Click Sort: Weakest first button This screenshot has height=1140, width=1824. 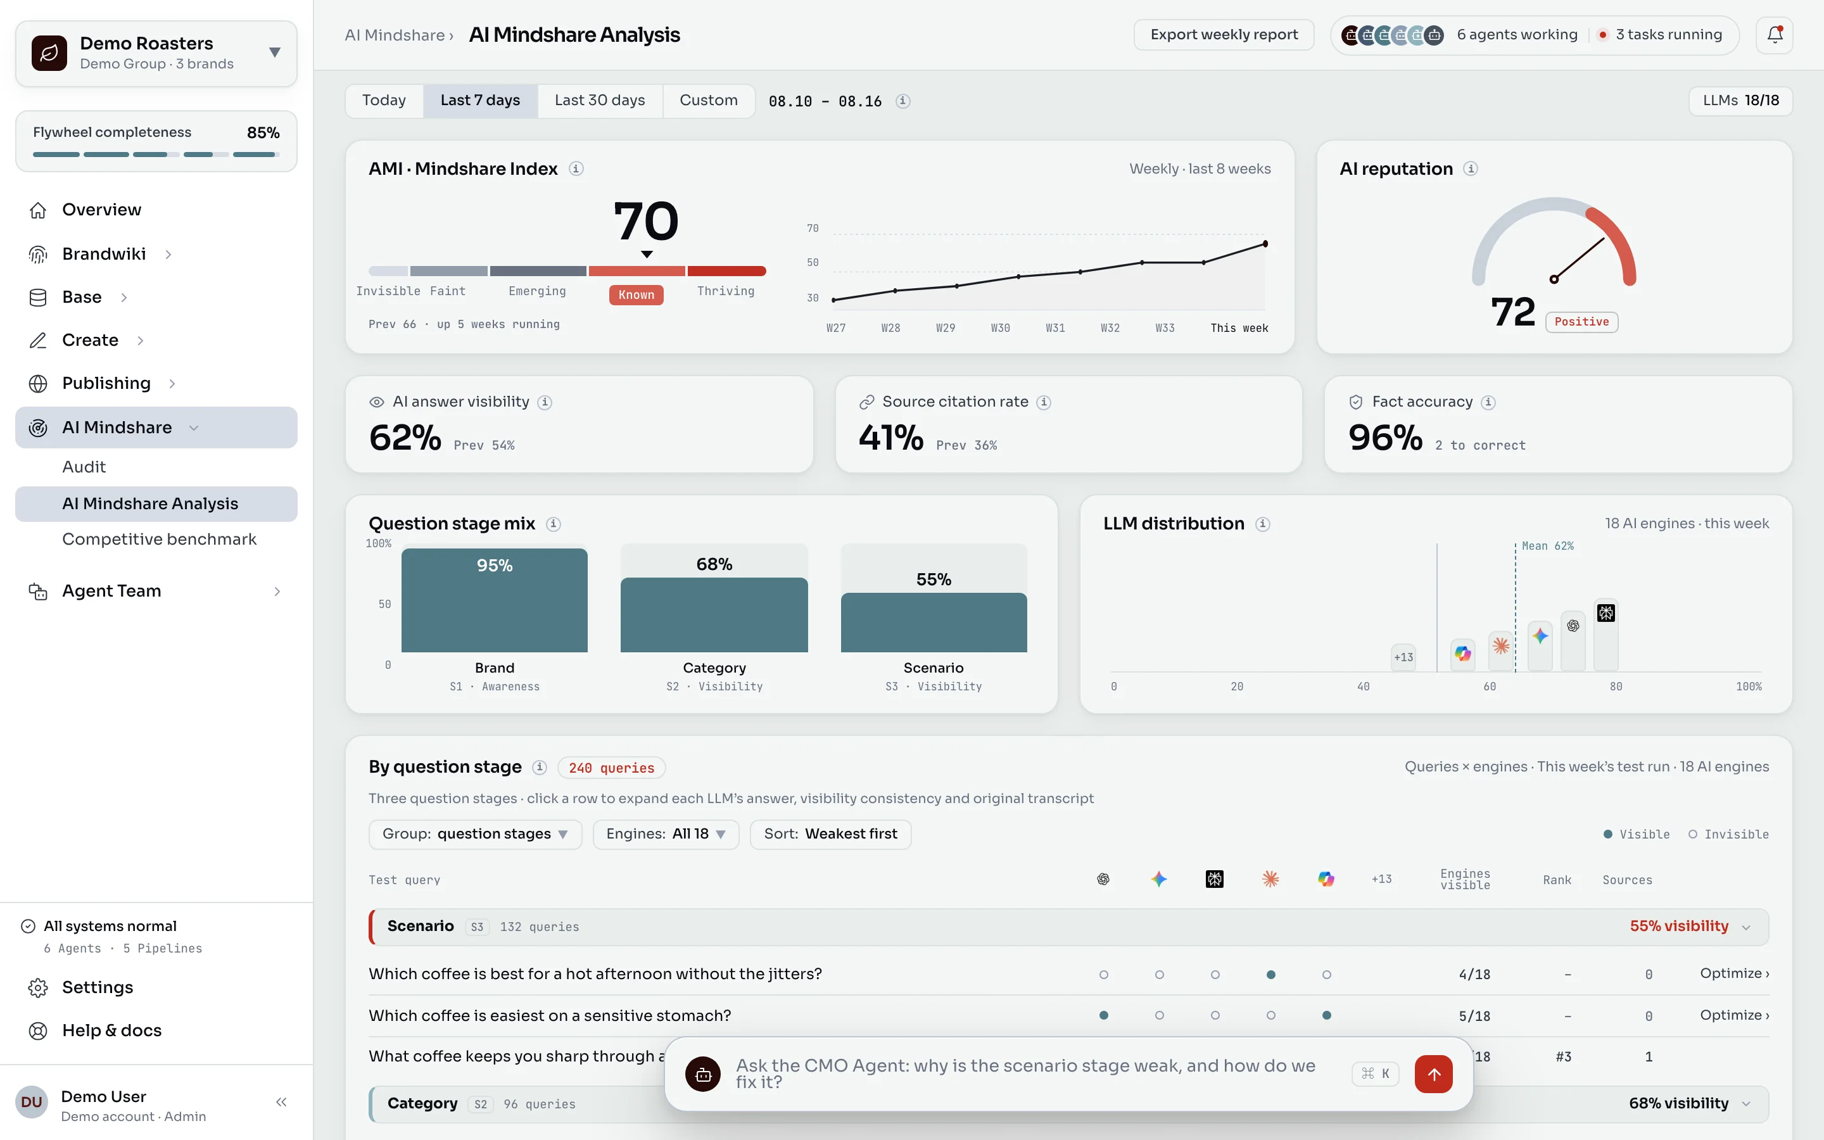pos(830,835)
